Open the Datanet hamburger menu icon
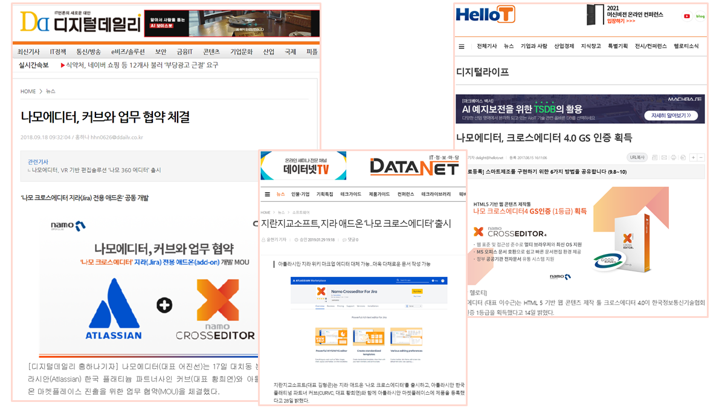The width and height of the screenshot is (725, 408). (x=267, y=194)
